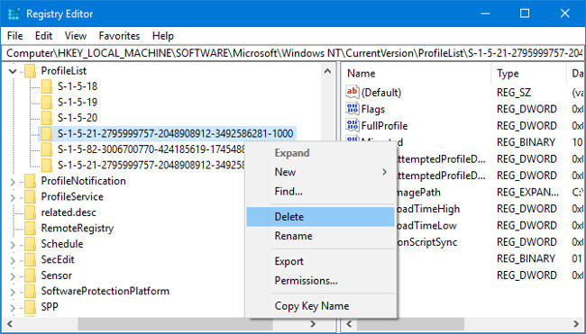Choose Delete from the context menu

click(x=321, y=217)
